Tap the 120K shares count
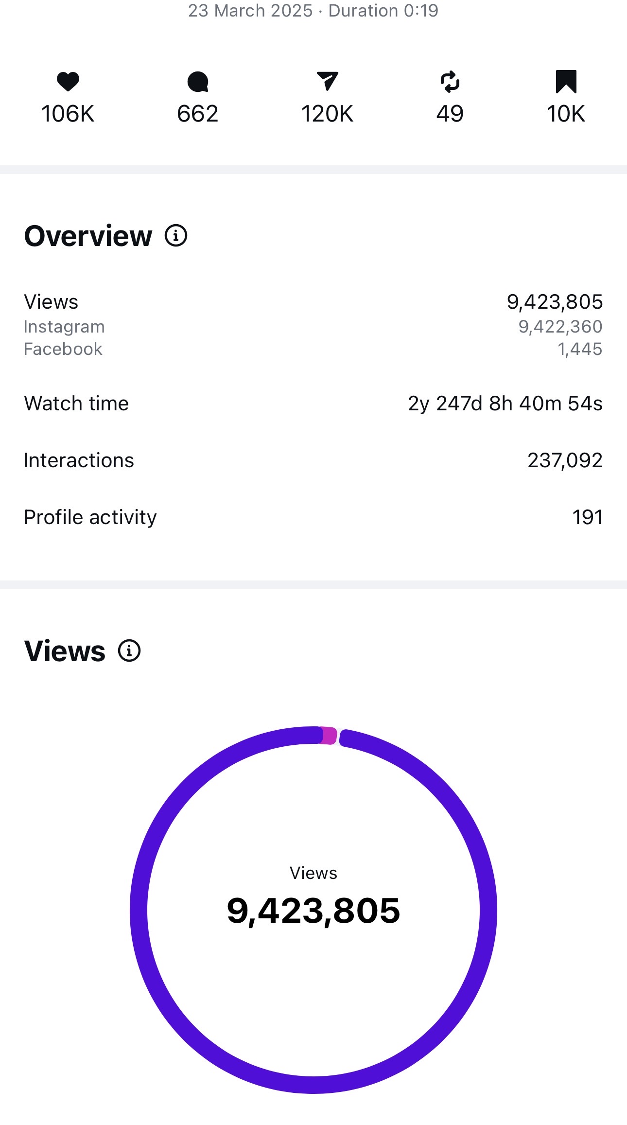 coord(327,114)
